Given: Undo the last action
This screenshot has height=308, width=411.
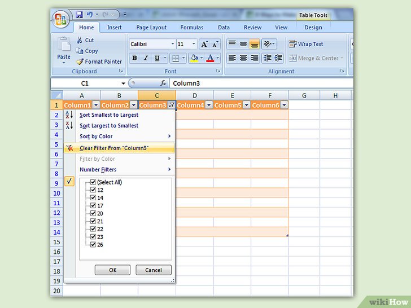Looking at the screenshot, I should (x=90, y=15).
